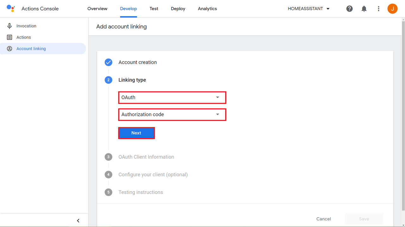The height and width of the screenshot is (227, 405).
Task: Click the Google Assistant logo
Action: pos(11,9)
